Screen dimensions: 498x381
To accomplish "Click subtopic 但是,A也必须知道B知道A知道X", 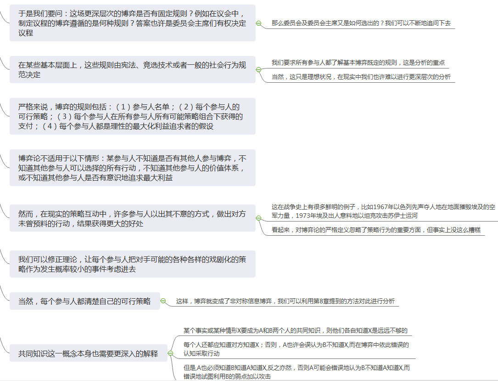I will [x=297, y=372].
